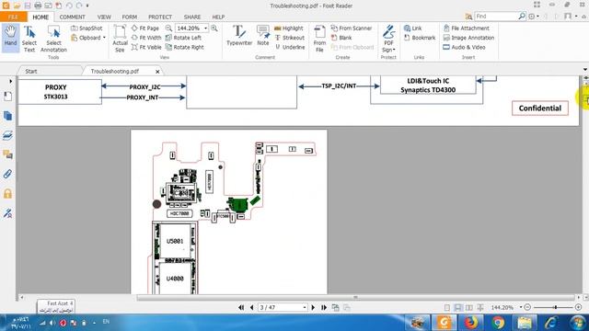Select the Strikeout tool
Screen dimensions: 589x331
tap(289, 38)
